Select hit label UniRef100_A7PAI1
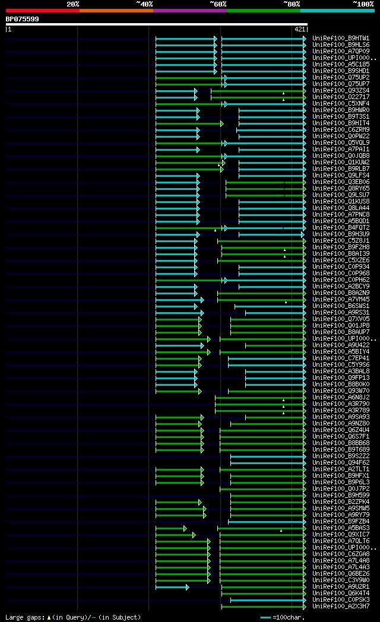 tap(341, 149)
